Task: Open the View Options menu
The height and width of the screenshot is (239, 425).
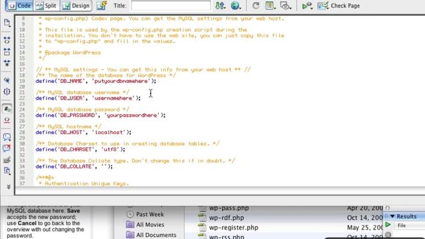Action: pos(270,5)
